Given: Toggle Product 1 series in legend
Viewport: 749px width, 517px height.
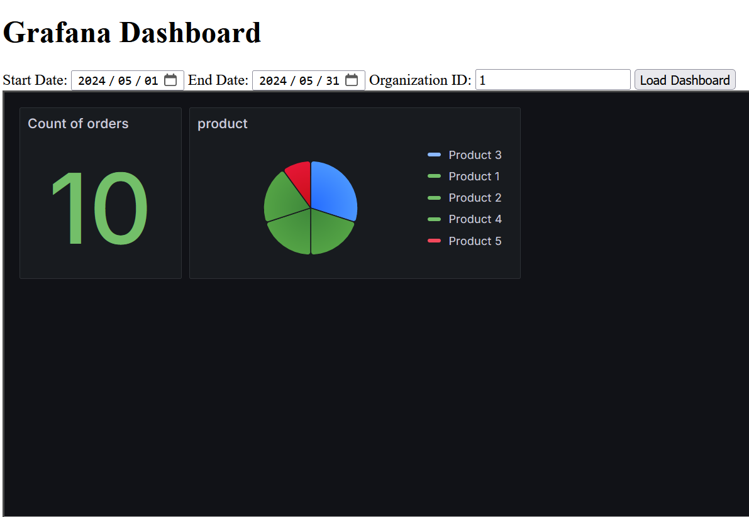Looking at the screenshot, I should [x=474, y=177].
